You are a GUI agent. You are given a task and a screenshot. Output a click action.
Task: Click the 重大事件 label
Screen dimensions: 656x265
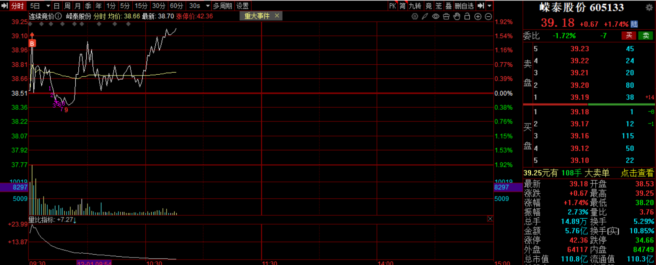tap(257, 16)
